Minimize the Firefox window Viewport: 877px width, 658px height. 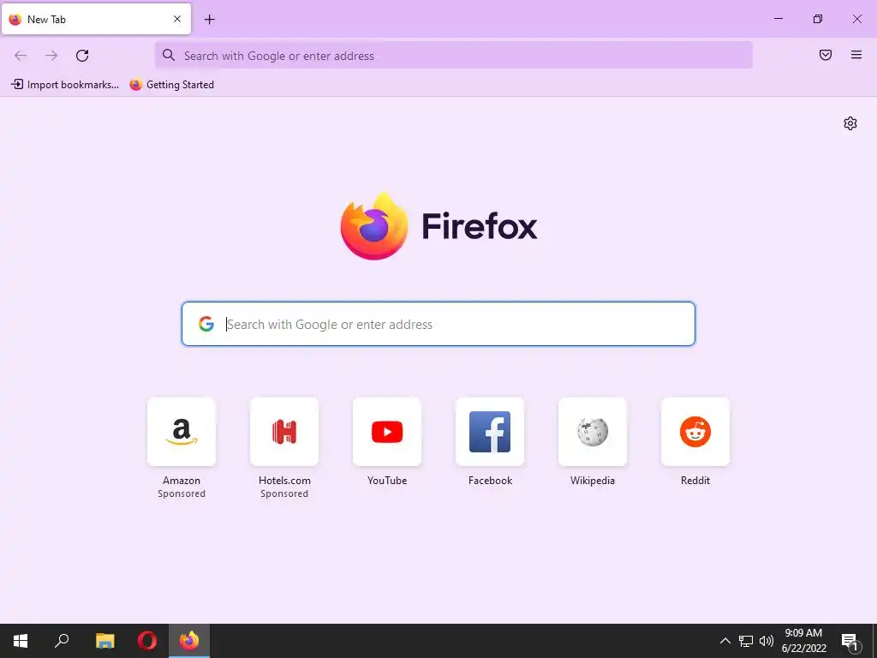click(778, 19)
